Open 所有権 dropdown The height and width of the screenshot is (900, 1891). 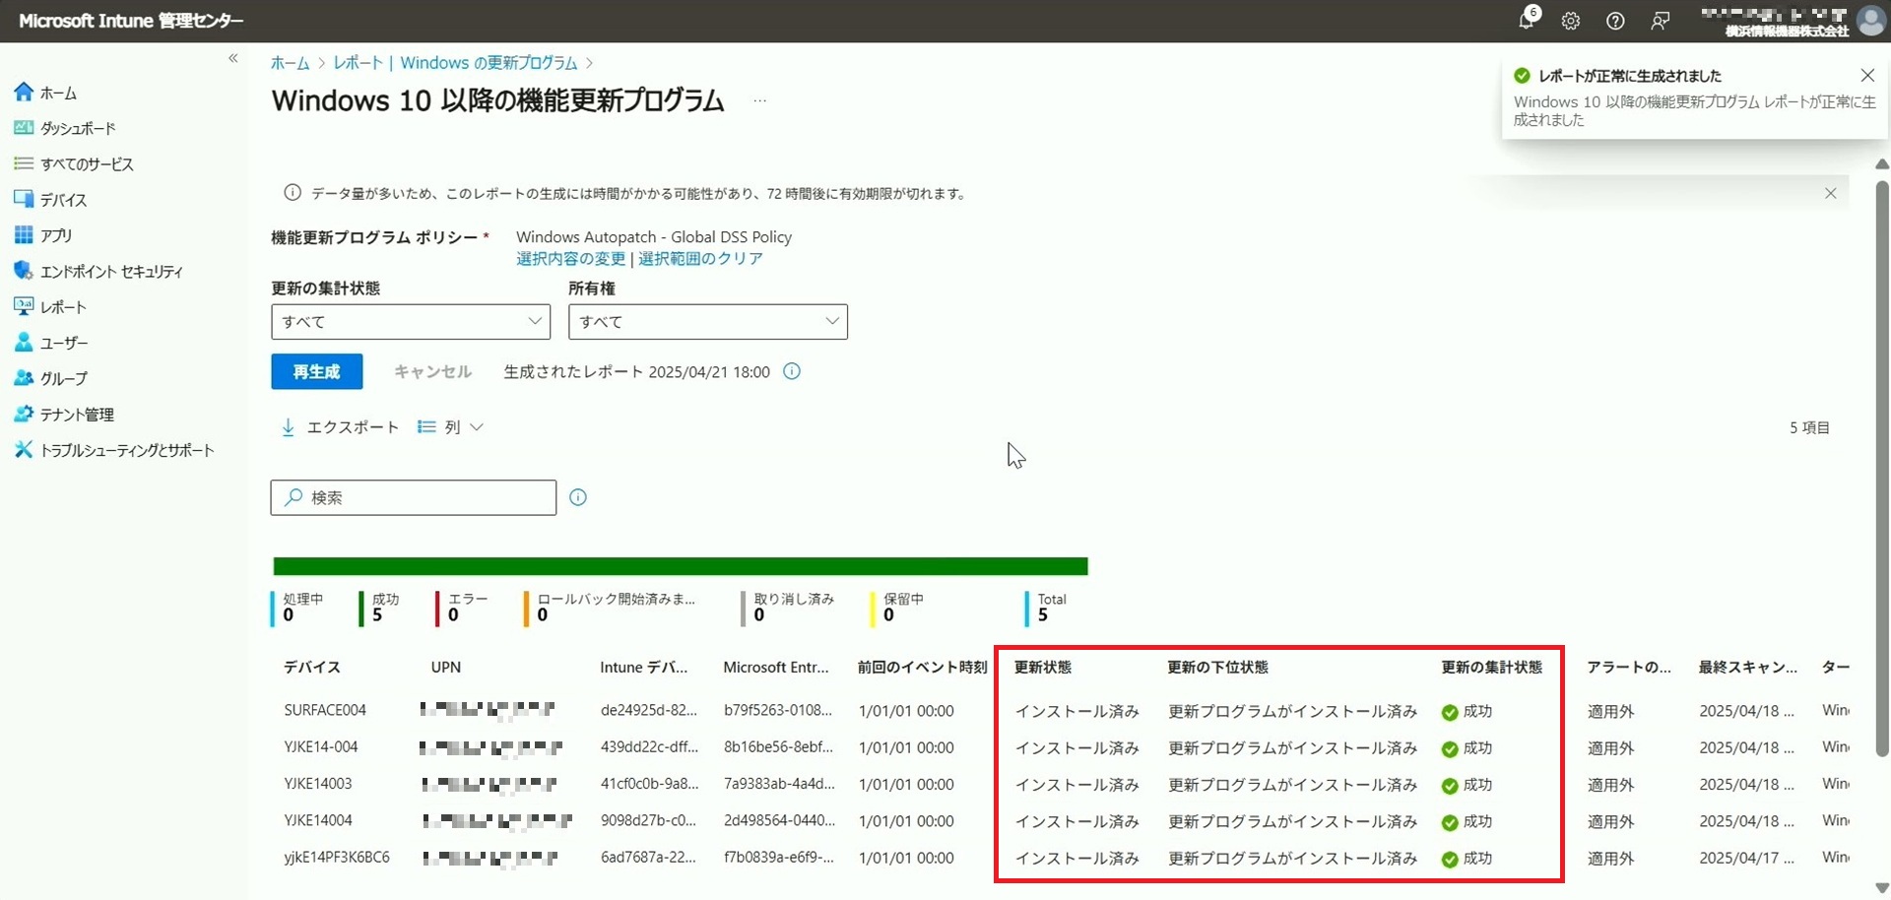click(x=708, y=322)
